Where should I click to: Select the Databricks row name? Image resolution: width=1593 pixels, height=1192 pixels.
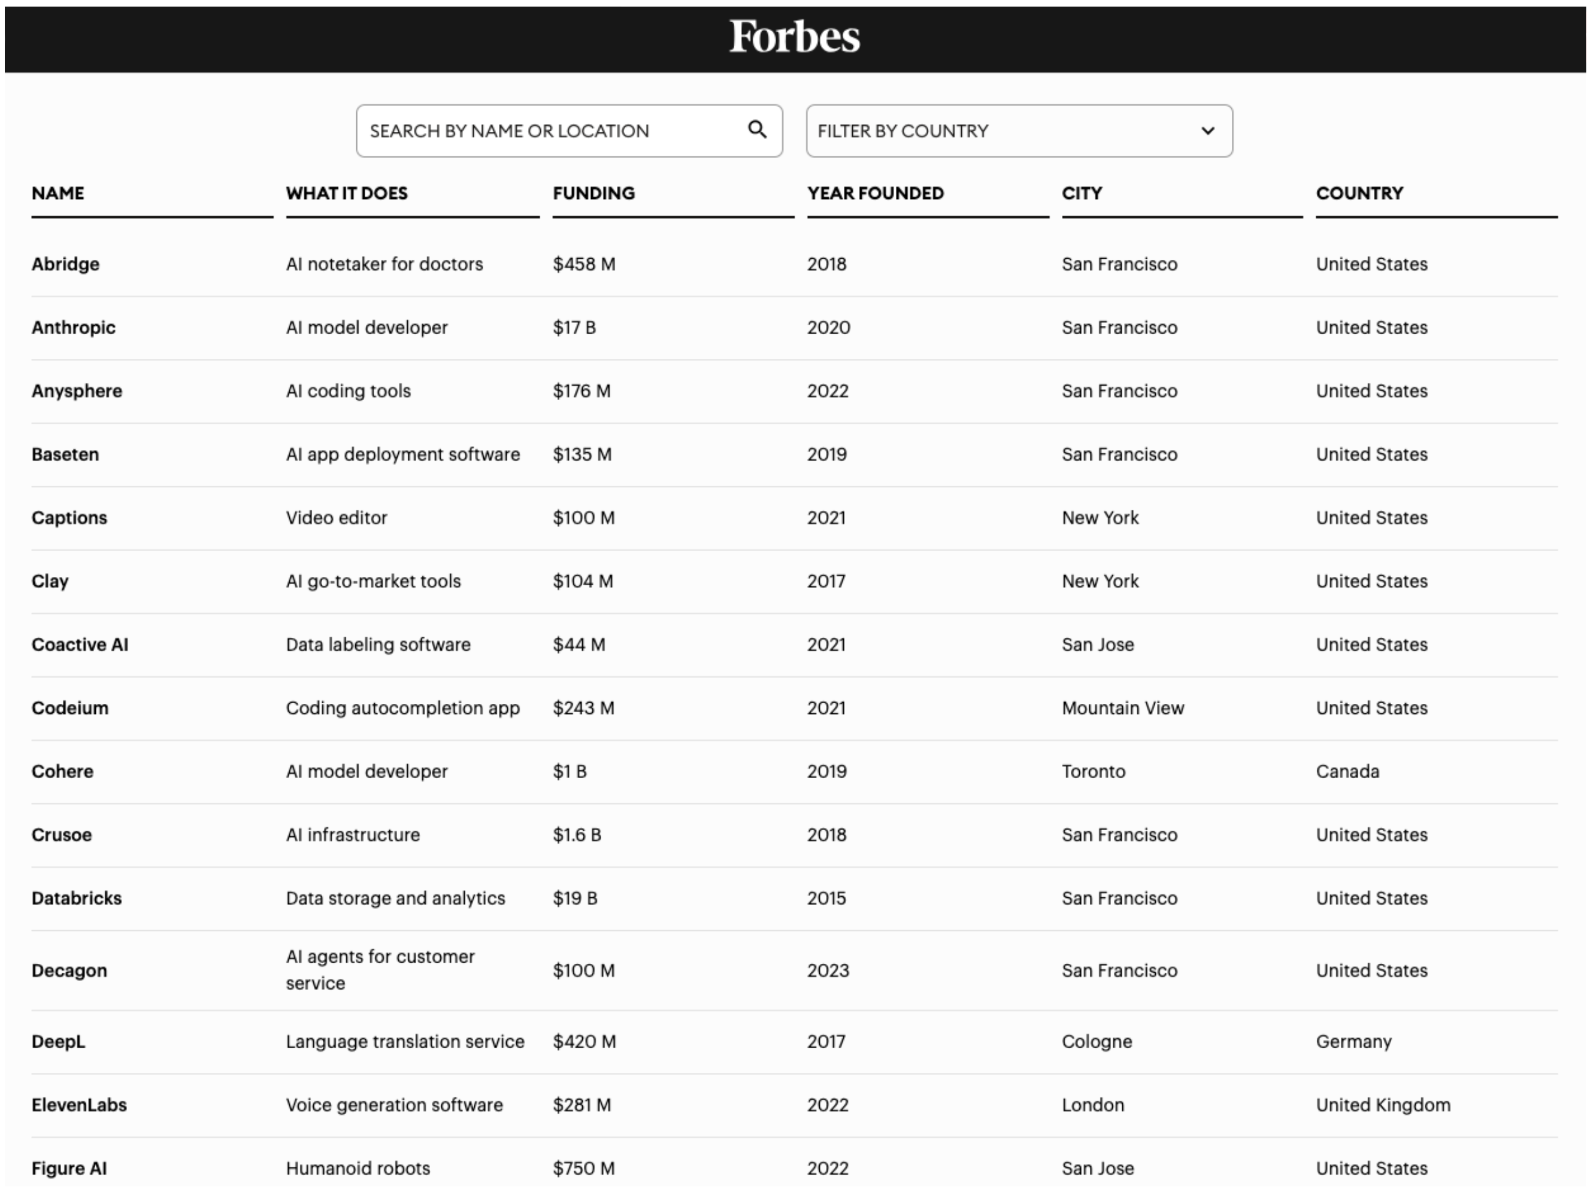click(76, 898)
